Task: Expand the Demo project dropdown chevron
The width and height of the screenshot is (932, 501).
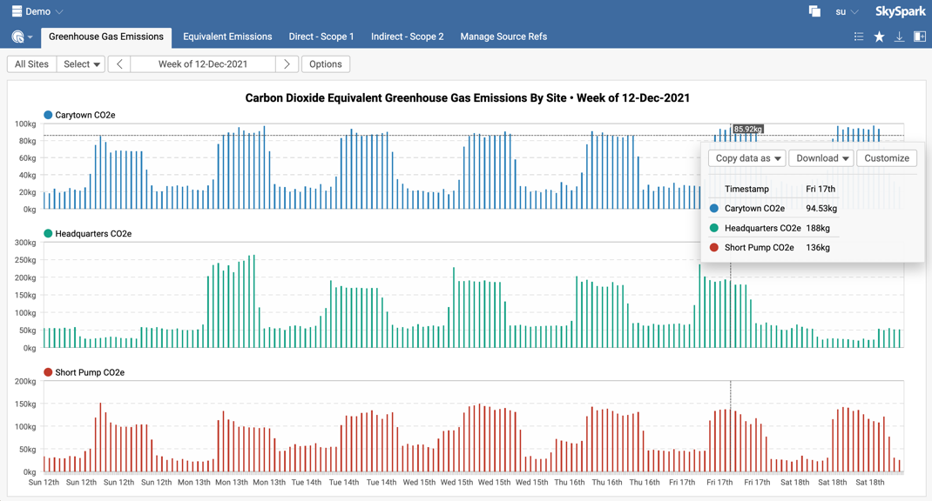Action: click(59, 12)
